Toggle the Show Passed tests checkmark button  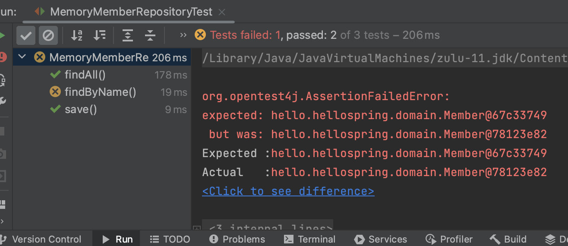point(26,35)
